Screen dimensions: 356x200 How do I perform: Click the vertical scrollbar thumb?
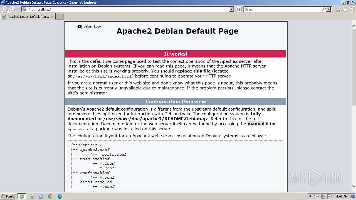354,67
